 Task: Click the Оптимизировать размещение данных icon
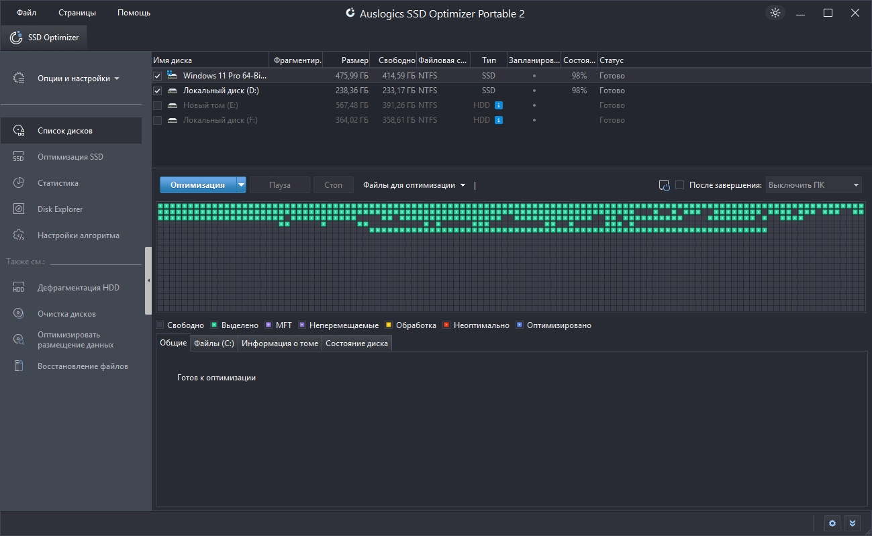[x=19, y=340]
